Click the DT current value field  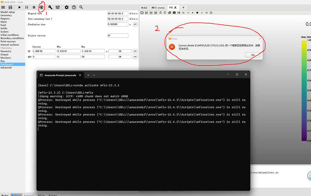(x=44, y=51)
